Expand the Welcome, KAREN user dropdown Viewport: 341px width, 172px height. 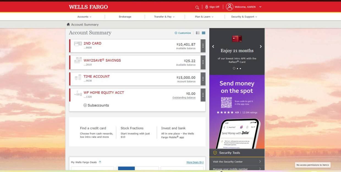coord(260,7)
